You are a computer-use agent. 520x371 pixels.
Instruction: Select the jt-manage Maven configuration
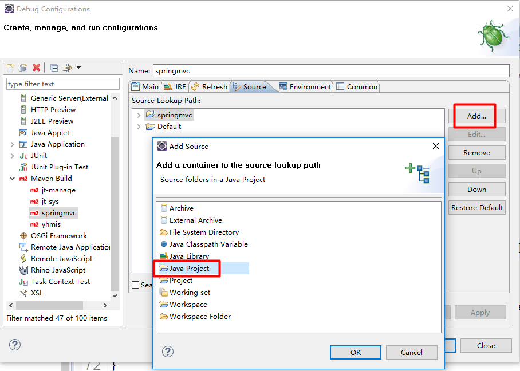click(53, 190)
